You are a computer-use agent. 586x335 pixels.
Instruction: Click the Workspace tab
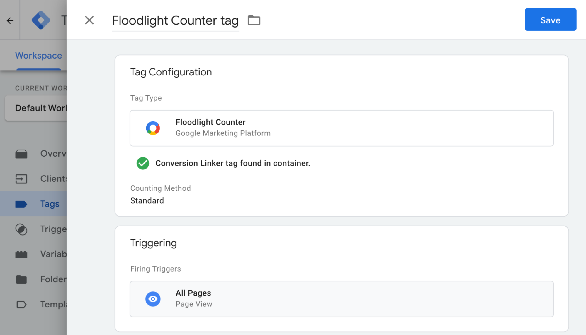[x=38, y=55]
